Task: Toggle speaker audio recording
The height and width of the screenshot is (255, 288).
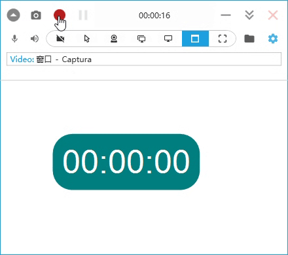Action: click(x=35, y=39)
